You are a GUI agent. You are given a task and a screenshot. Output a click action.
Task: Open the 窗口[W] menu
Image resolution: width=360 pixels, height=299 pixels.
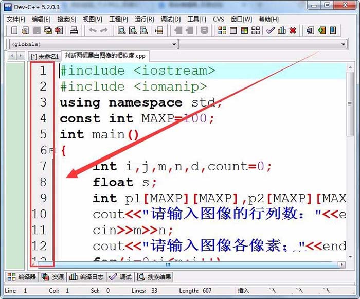[241, 20]
